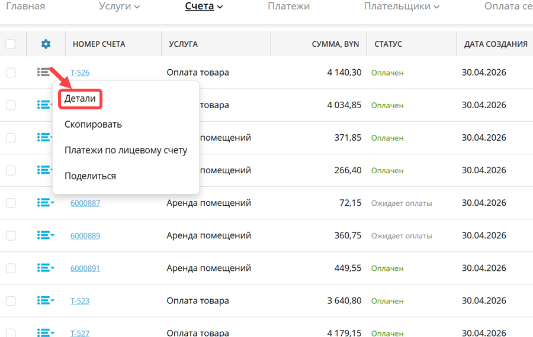The width and height of the screenshot is (533, 337).
Task: Select amount cell 4 140,30
Action: 344,72
